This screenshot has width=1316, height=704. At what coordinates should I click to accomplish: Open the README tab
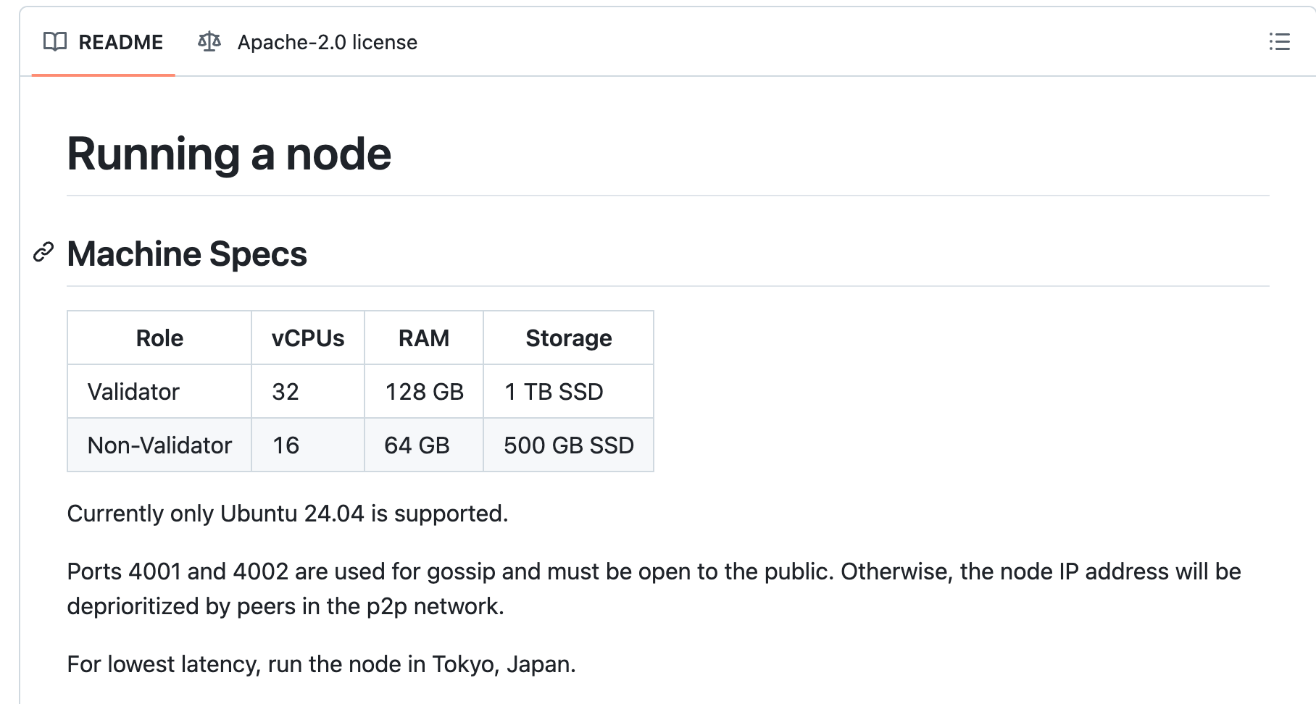pos(103,42)
